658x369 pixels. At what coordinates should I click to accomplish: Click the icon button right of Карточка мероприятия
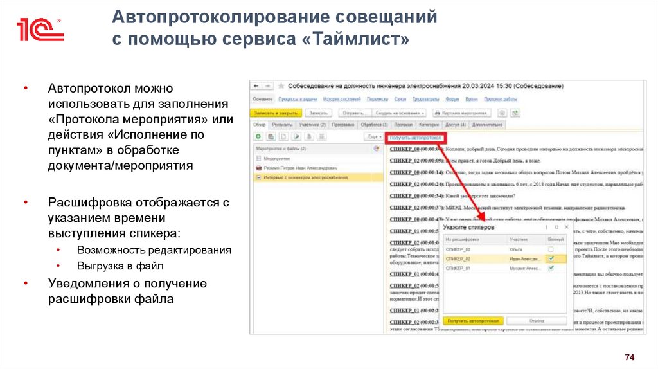pos(502,113)
